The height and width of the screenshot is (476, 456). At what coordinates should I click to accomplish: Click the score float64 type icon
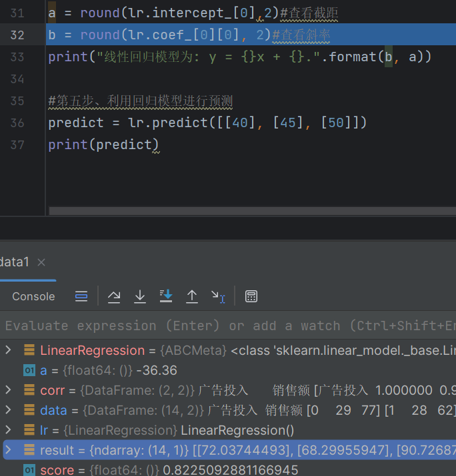click(x=29, y=470)
